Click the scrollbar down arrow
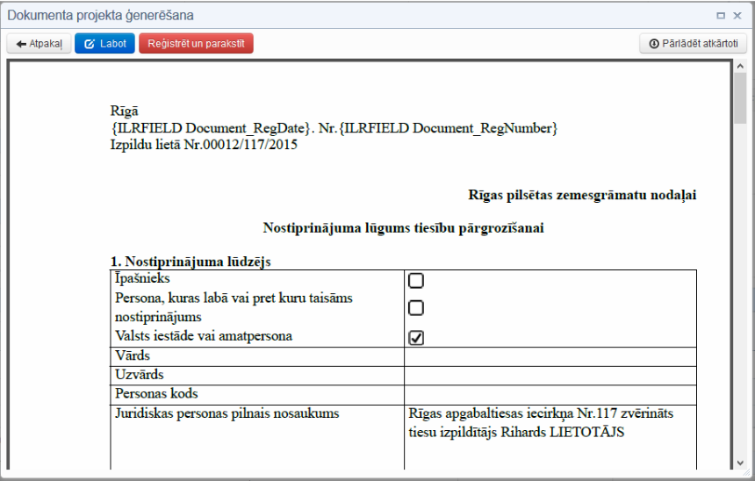 [x=740, y=464]
